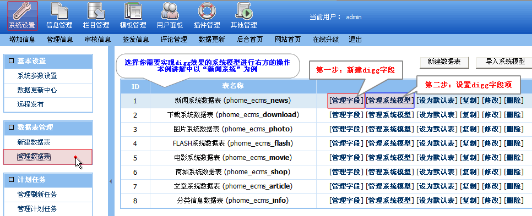Screen dimensions: 532x216
Task: Open 系统参数设置 in the sidebar
Action: 37,76
